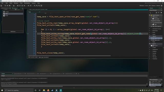This screenshot has width=164, height=92.
Task: Collapse the Rooms folder
Action: click(x=150, y=44)
